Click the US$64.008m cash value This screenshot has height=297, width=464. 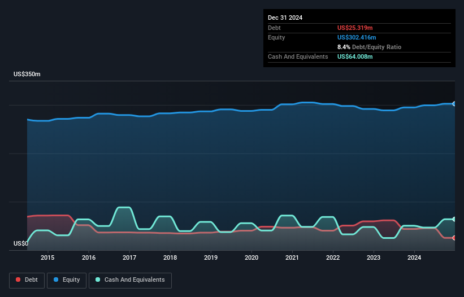[355, 56]
